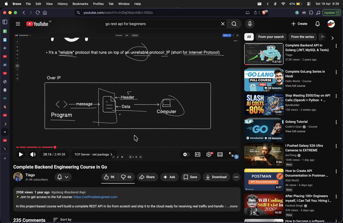Open the AE sidebar tab
This screenshot has height=223, width=343.
coord(5,65)
